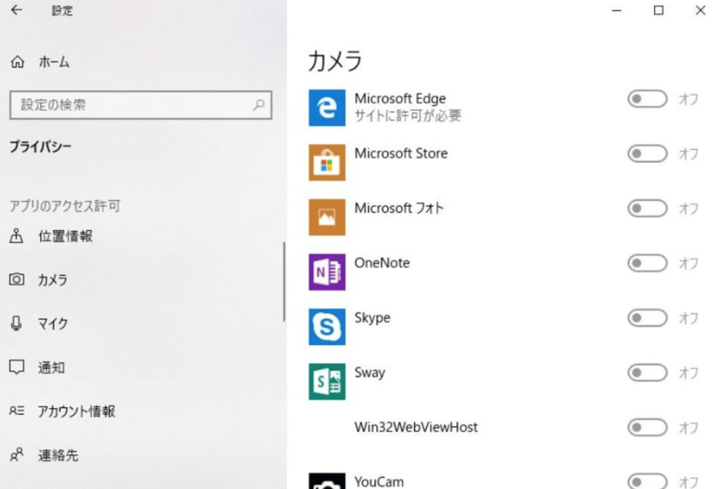Click the 設定の検索 search field

coord(141,105)
